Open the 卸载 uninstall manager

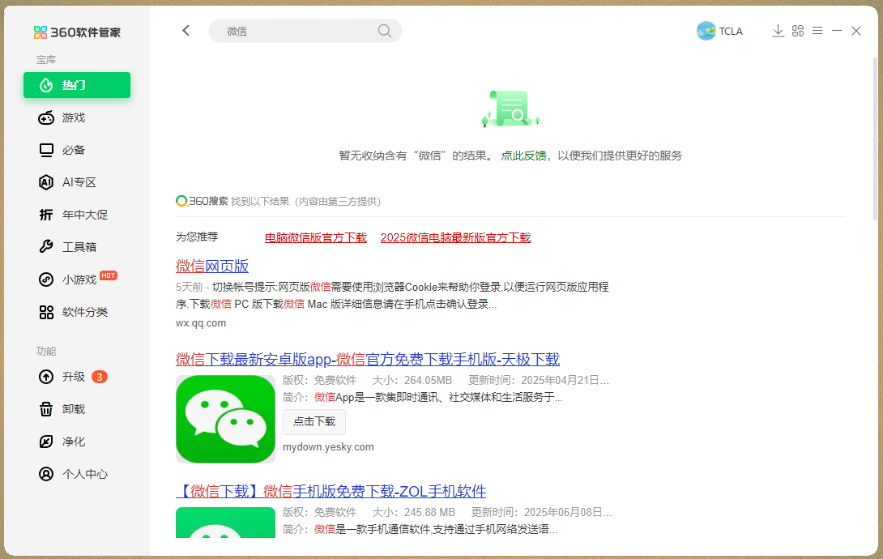pos(77,409)
